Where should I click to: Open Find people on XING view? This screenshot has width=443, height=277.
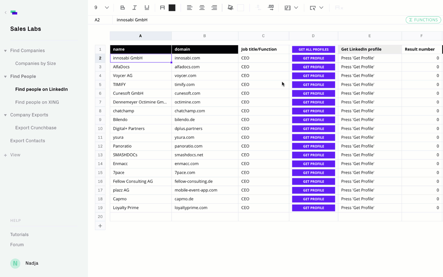pos(37,102)
